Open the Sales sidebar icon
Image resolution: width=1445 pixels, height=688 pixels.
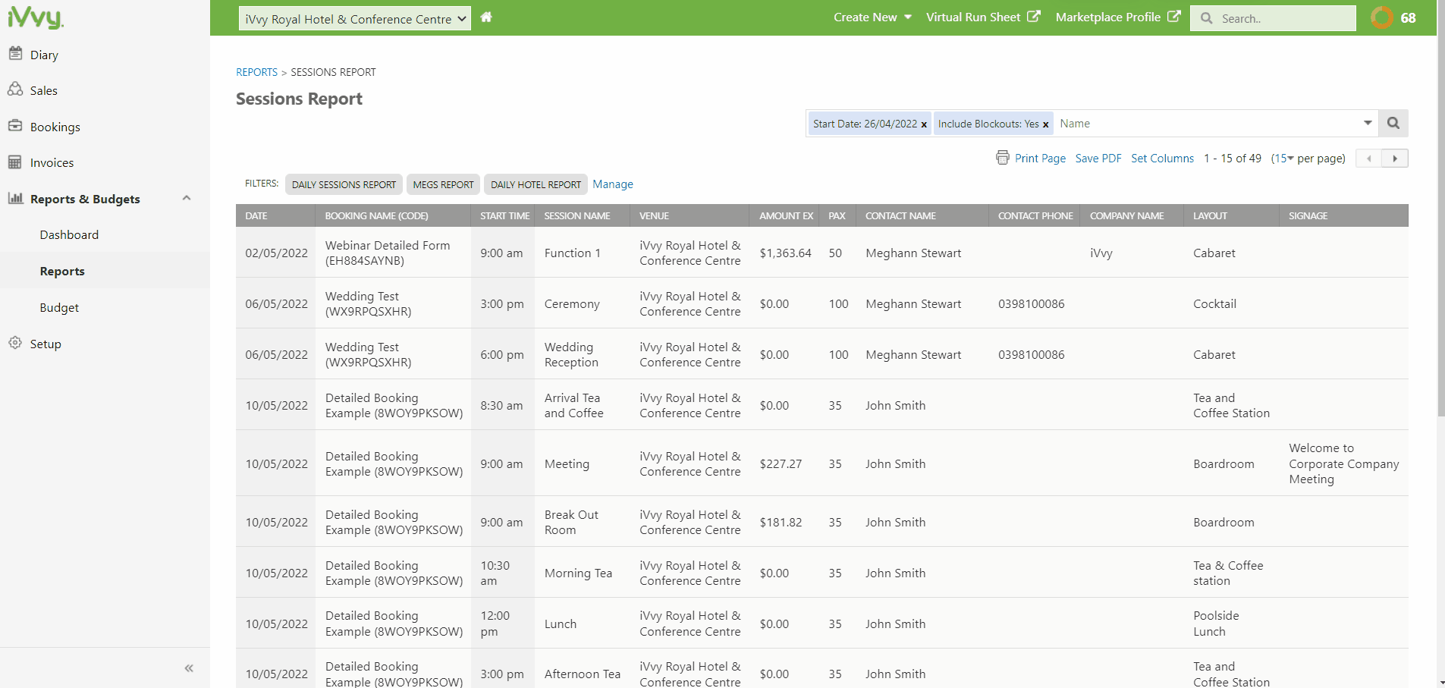(x=15, y=90)
